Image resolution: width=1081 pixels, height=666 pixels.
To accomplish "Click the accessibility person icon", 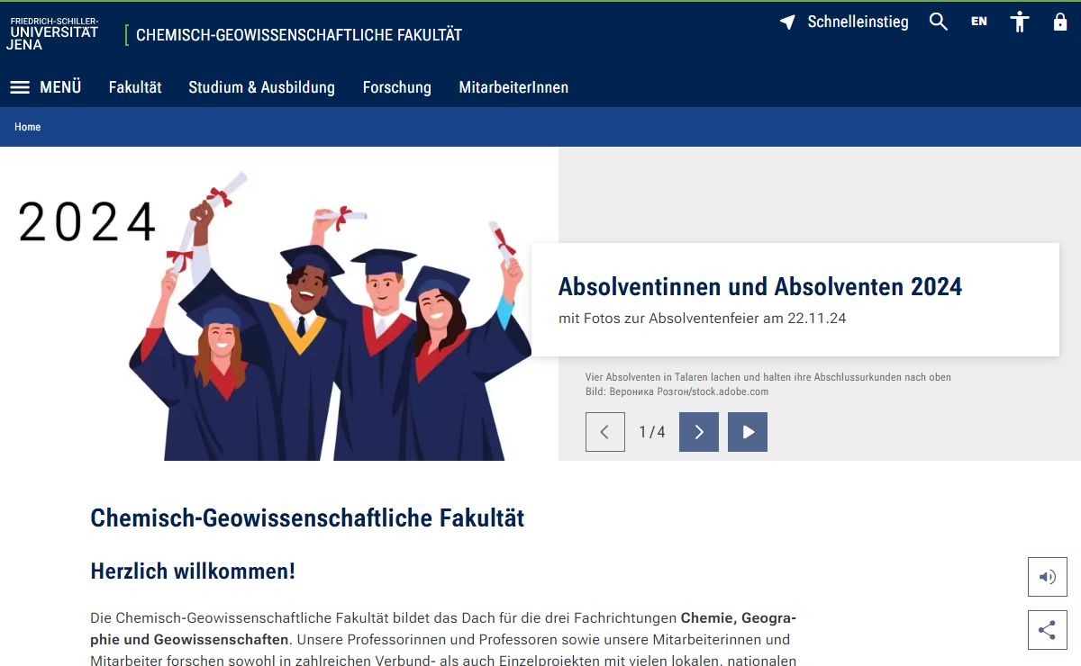I will tap(1019, 22).
